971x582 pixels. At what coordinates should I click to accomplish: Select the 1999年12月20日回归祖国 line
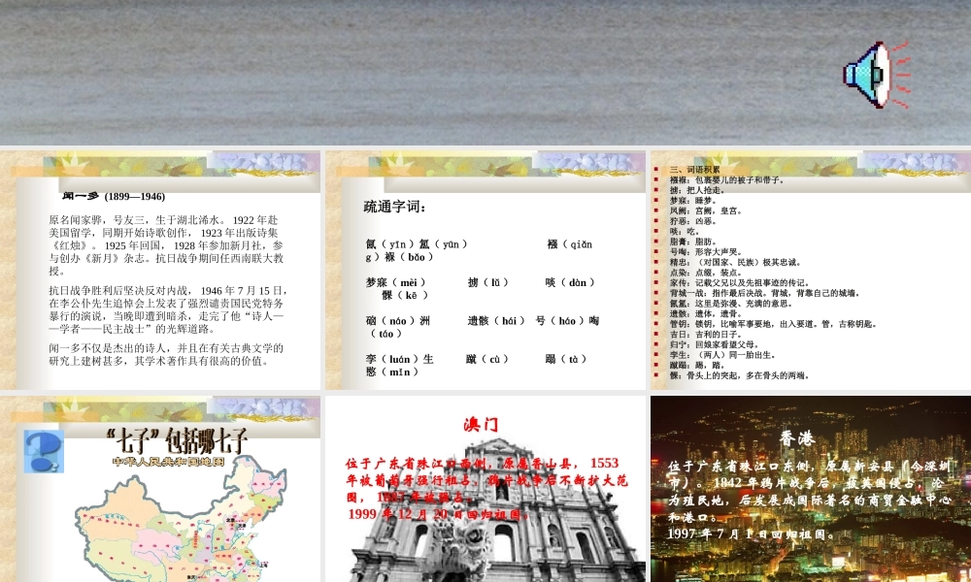point(438,513)
